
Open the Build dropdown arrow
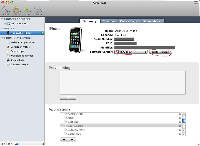coord(9,12)
